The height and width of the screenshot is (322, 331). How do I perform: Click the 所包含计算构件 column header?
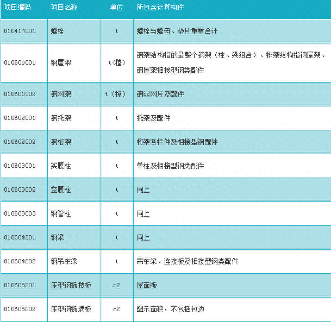coord(161,8)
